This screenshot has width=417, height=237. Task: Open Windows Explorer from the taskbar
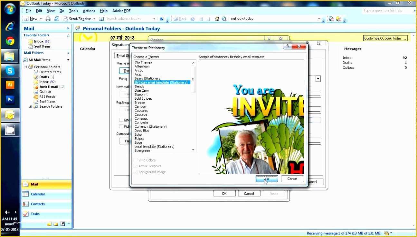(10, 56)
